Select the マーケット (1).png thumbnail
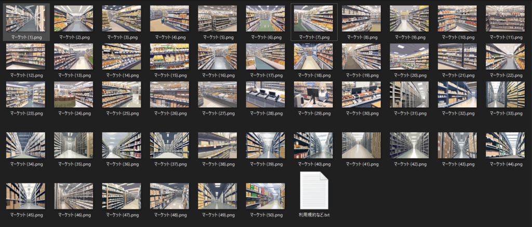Image resolution: width=532 pixels, height=227 pixels. tap(26, 19)
